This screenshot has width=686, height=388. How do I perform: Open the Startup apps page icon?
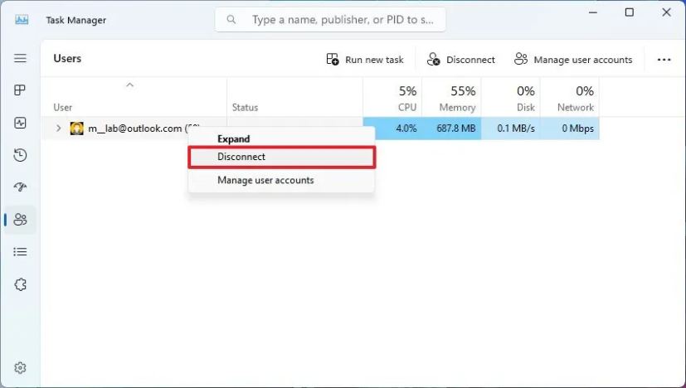pyautogui.click(x=20, y=187)
